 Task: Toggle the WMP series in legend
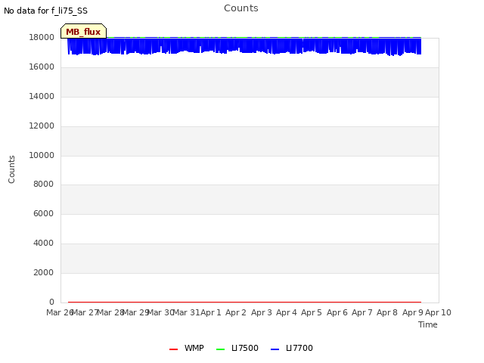187,348
